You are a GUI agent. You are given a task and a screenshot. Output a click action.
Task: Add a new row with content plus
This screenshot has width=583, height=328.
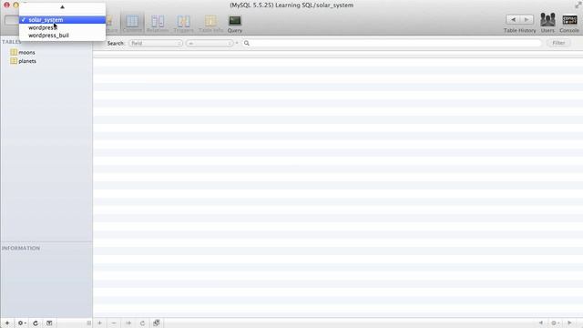pos(99,323)
